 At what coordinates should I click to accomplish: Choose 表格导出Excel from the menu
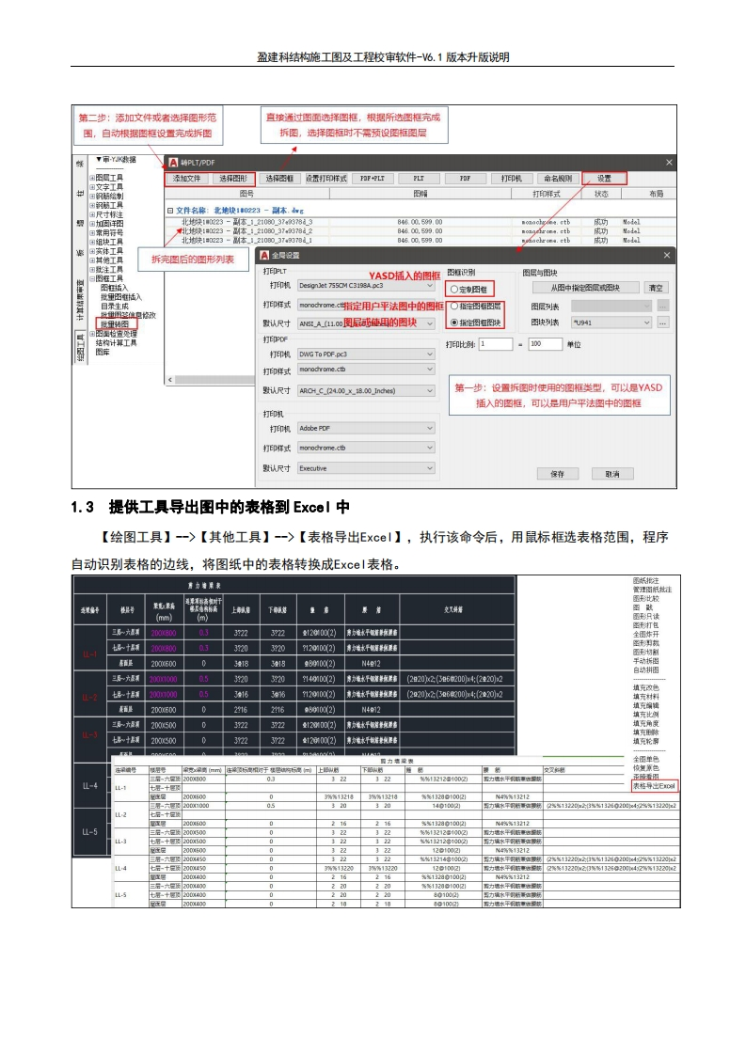654,786
